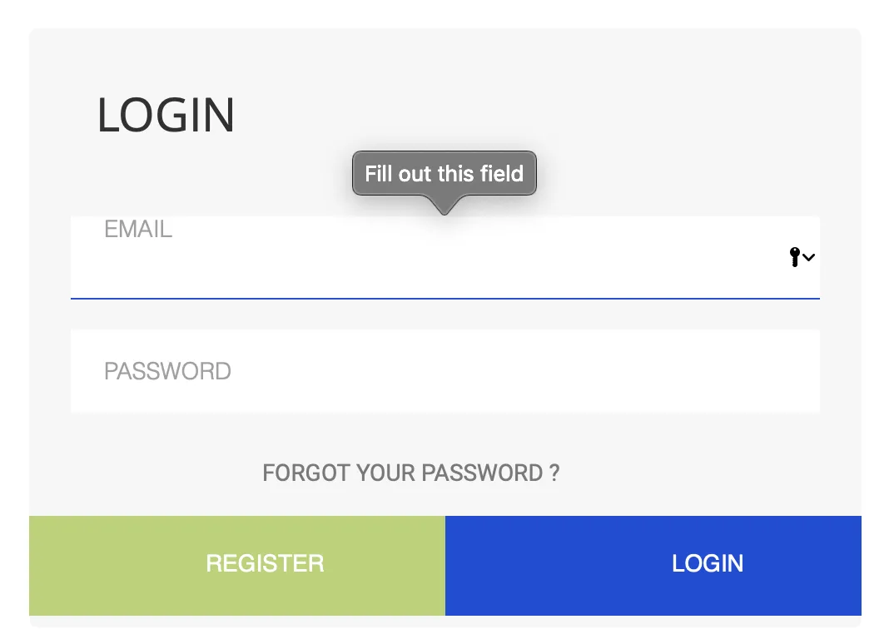Click the REGISTER text label

(x=265, y=563)
